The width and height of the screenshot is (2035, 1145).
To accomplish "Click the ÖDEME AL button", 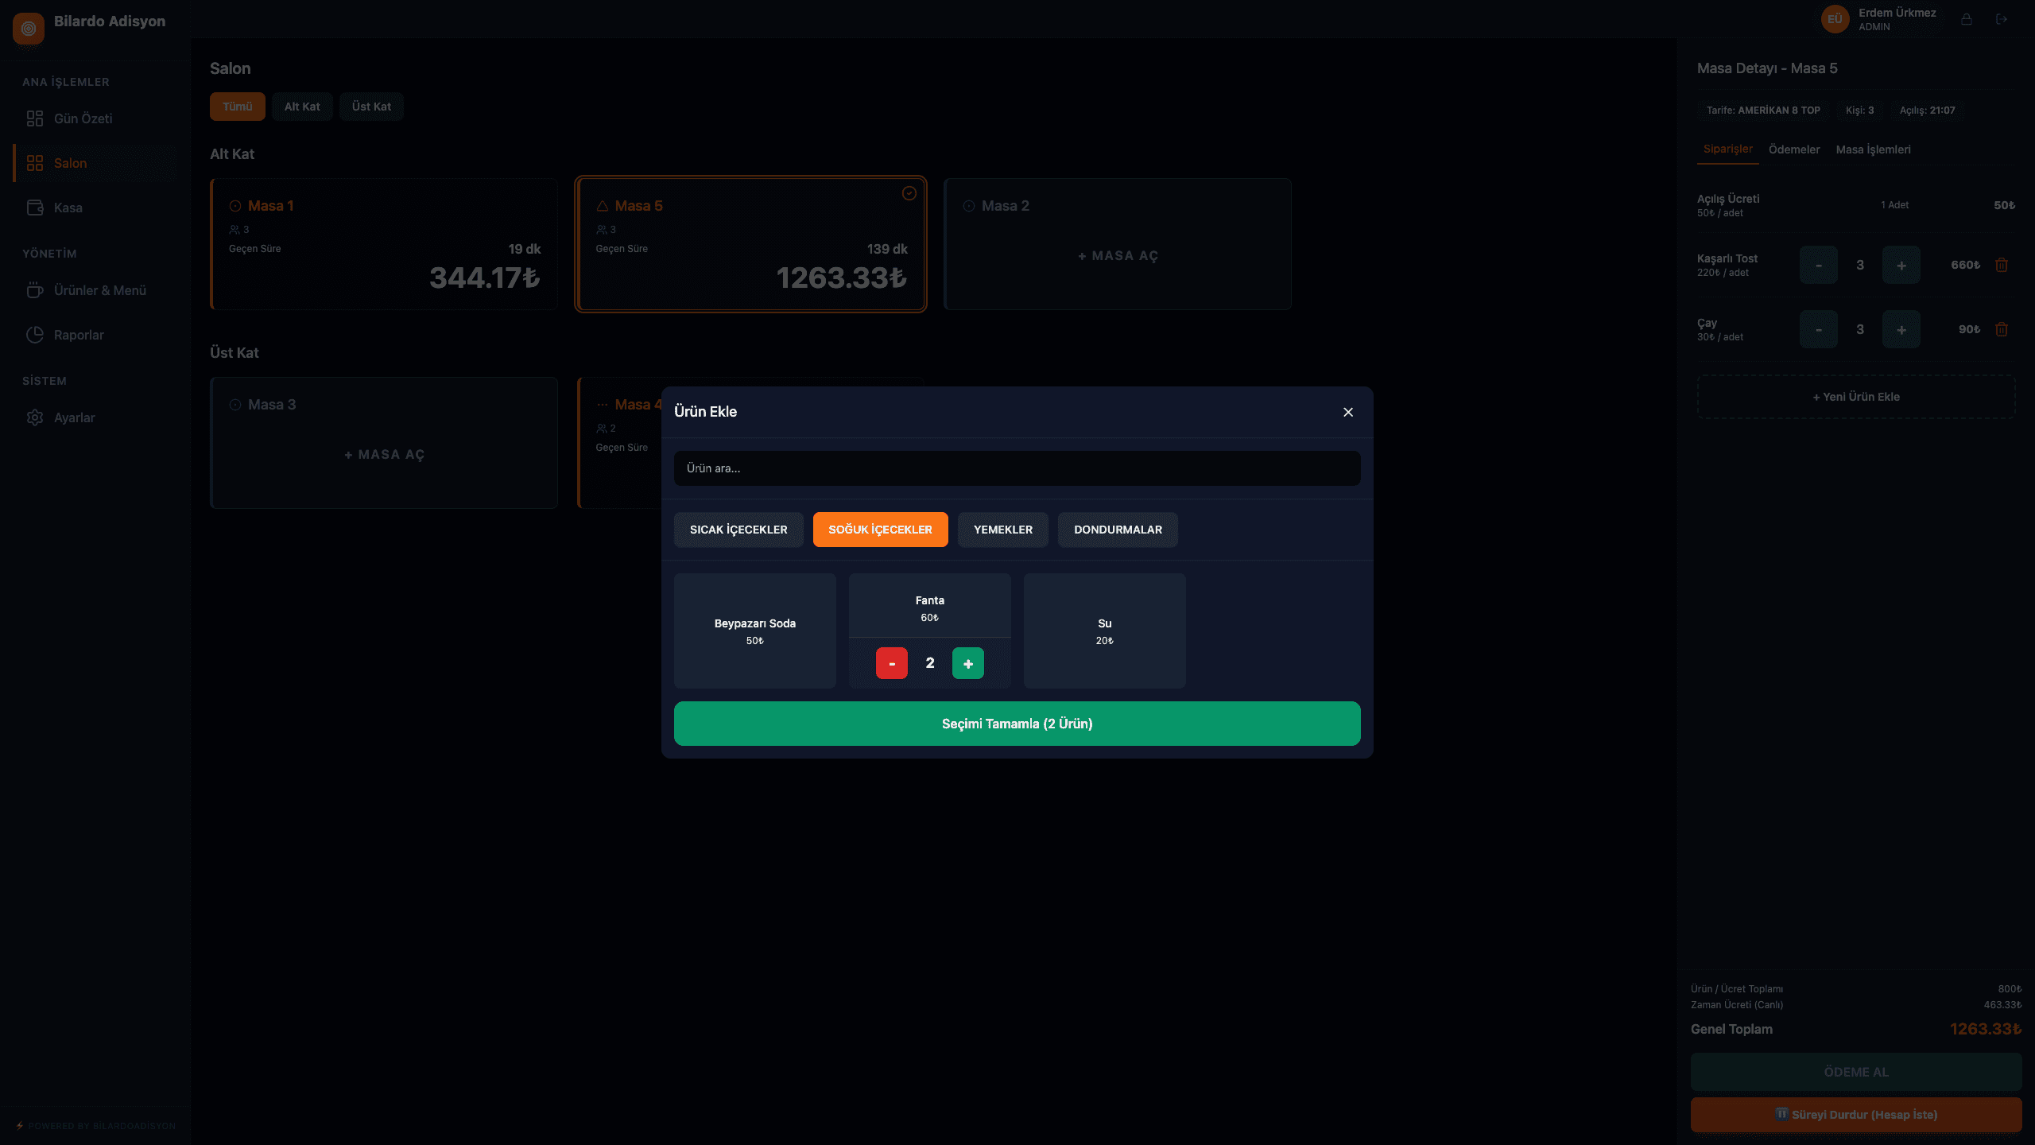I will tap(1855, 1072).
